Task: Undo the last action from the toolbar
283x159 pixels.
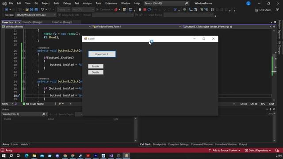Action: point(42,10)
